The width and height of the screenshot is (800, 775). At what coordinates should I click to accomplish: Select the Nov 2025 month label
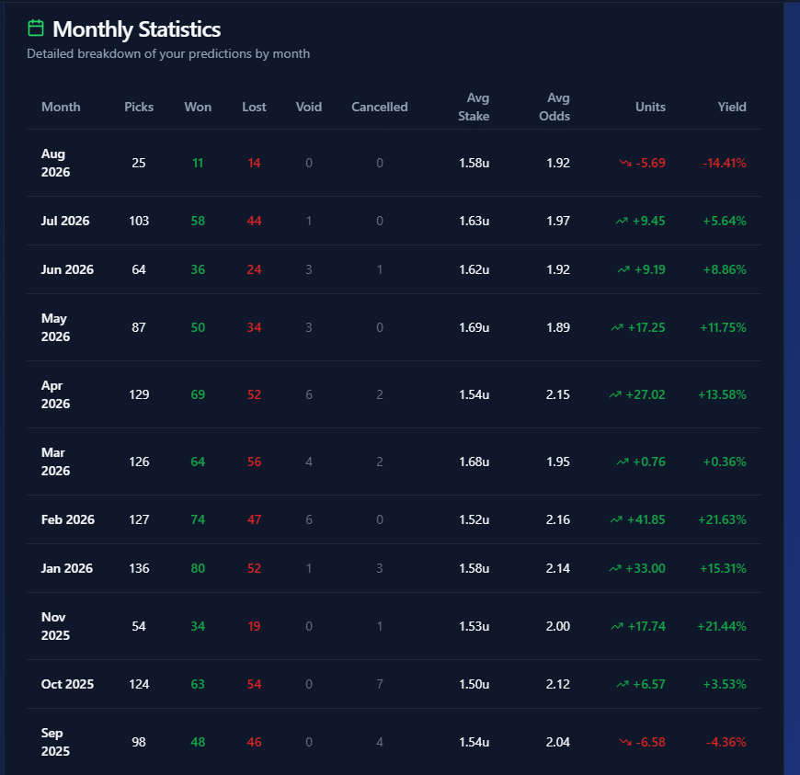click(55, 626)
